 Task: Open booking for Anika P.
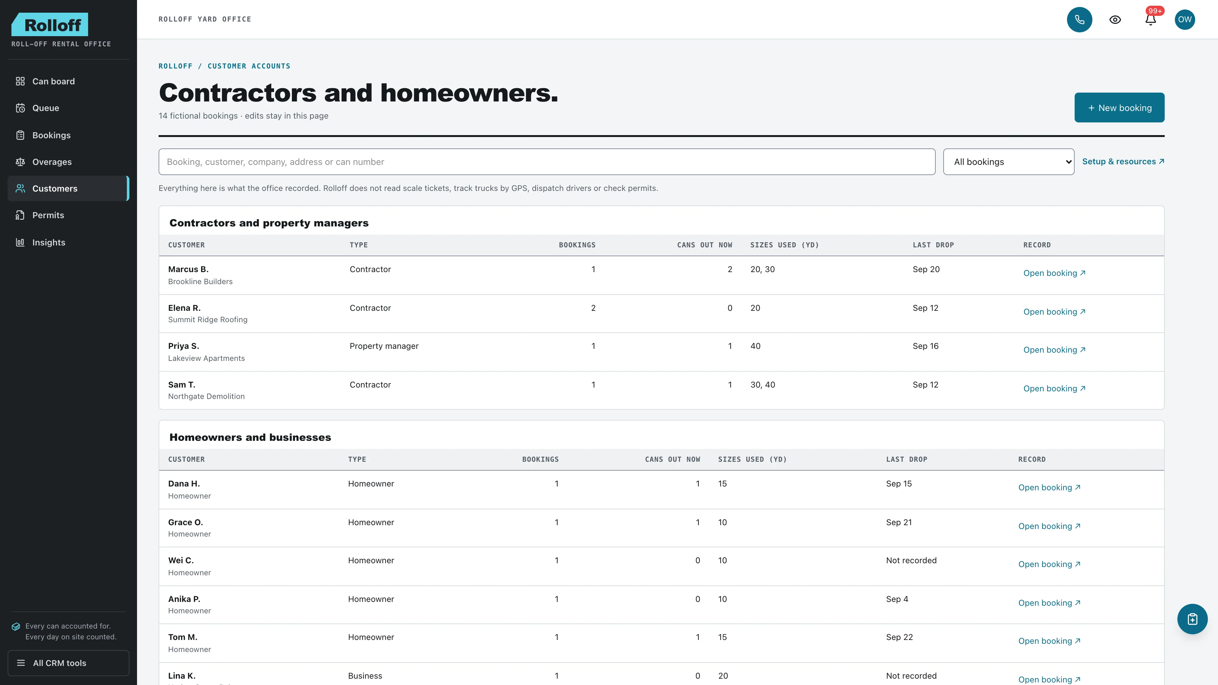1049,603
